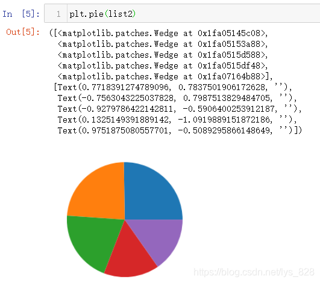
Task: Select the In [5]: prompt label
Action: [21, 14]
